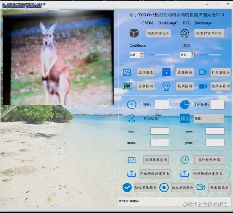Click the 模型权重选择 button
Image resolution: width=233 pixels, height=213 pixels.
(158, 33)
